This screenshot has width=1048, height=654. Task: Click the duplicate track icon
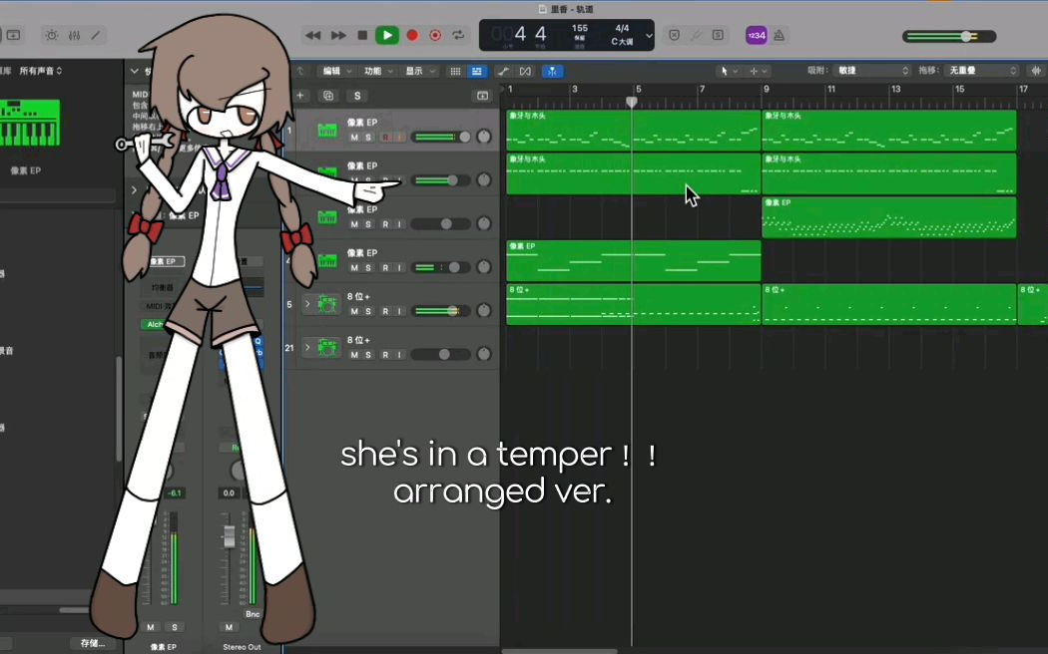(328, 96)
